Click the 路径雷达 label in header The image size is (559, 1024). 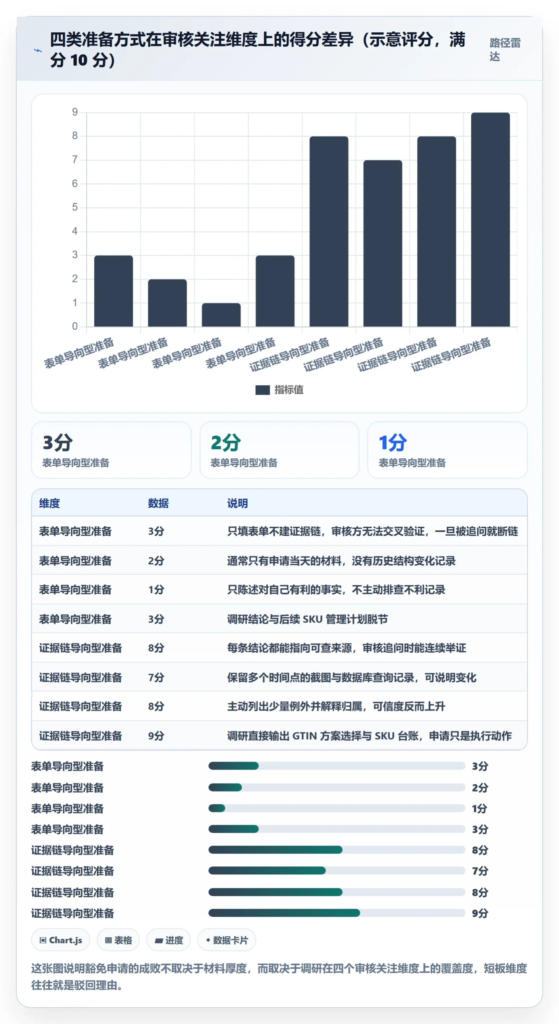coord(505,50)
